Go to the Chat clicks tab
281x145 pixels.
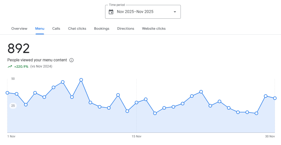coord(77,29)
